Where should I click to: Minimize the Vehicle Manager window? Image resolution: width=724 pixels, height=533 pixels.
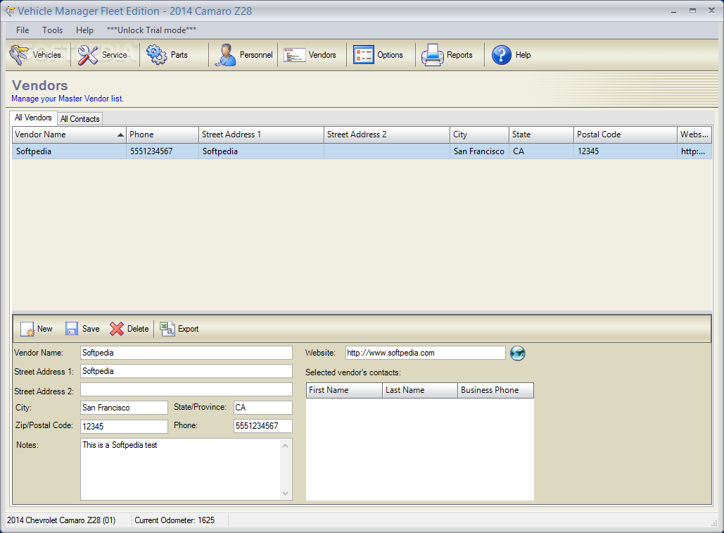(673, 11)
